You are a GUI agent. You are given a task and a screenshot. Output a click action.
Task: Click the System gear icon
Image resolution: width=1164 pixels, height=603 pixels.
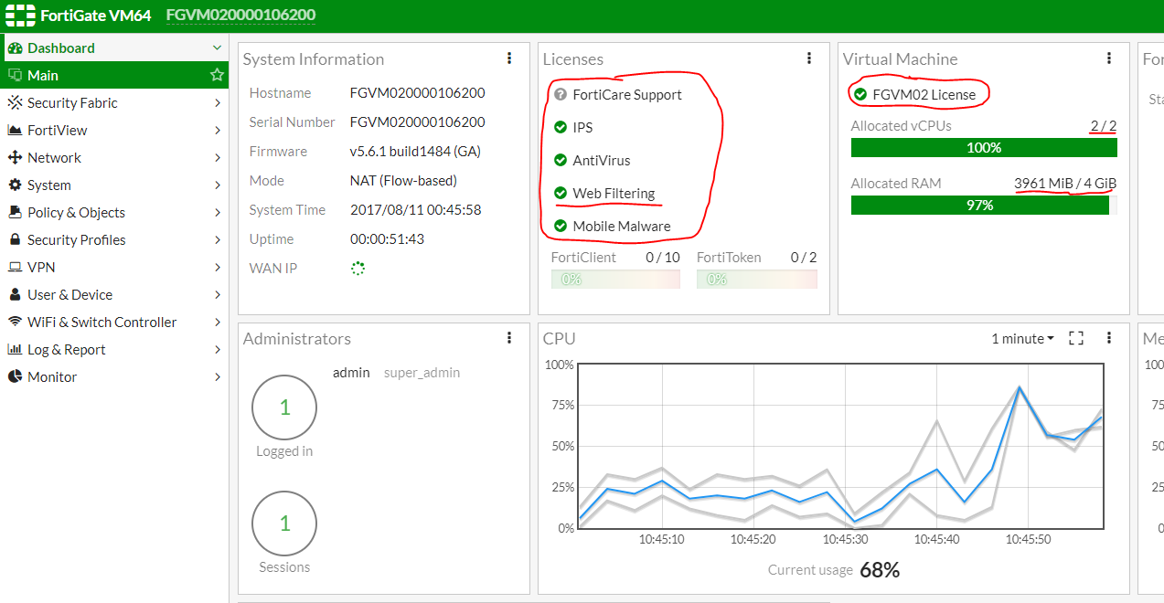pos(15,185)
